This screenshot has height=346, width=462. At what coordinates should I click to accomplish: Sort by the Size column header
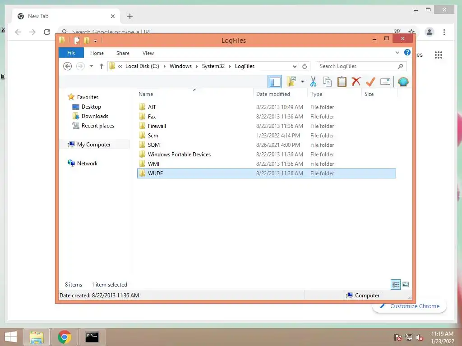379,94
